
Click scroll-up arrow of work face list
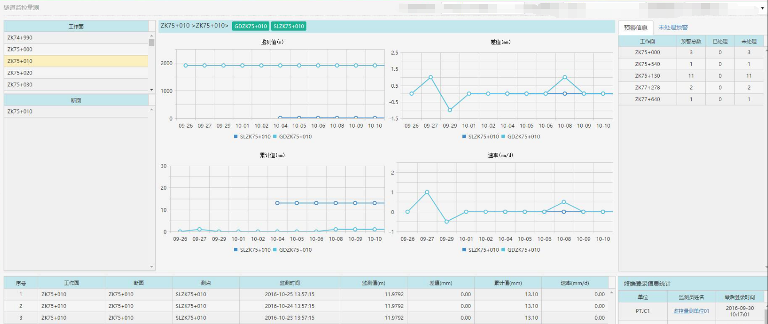[x=152, y=35]
